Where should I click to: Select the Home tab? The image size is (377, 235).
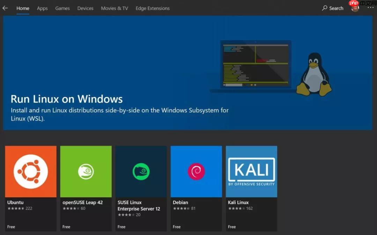(23, 8)
